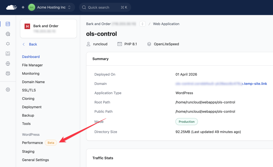Open SSL/TLS in the sidebar
This screenshot has height=167, width=273.
point(29,90)
